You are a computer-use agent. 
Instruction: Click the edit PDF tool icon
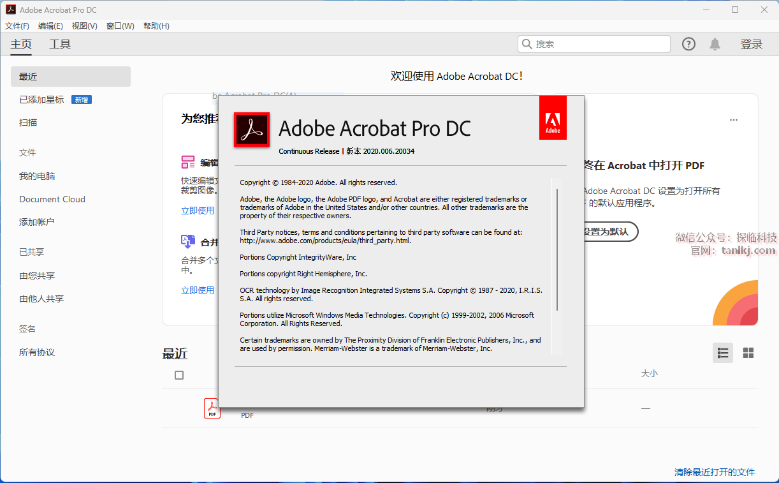(x=188, y=162)
